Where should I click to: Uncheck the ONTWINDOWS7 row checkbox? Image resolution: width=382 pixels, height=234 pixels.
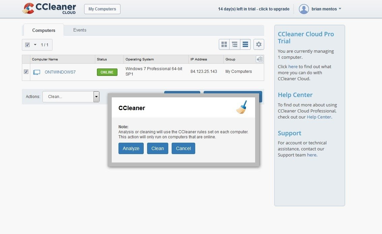[26, 72]
